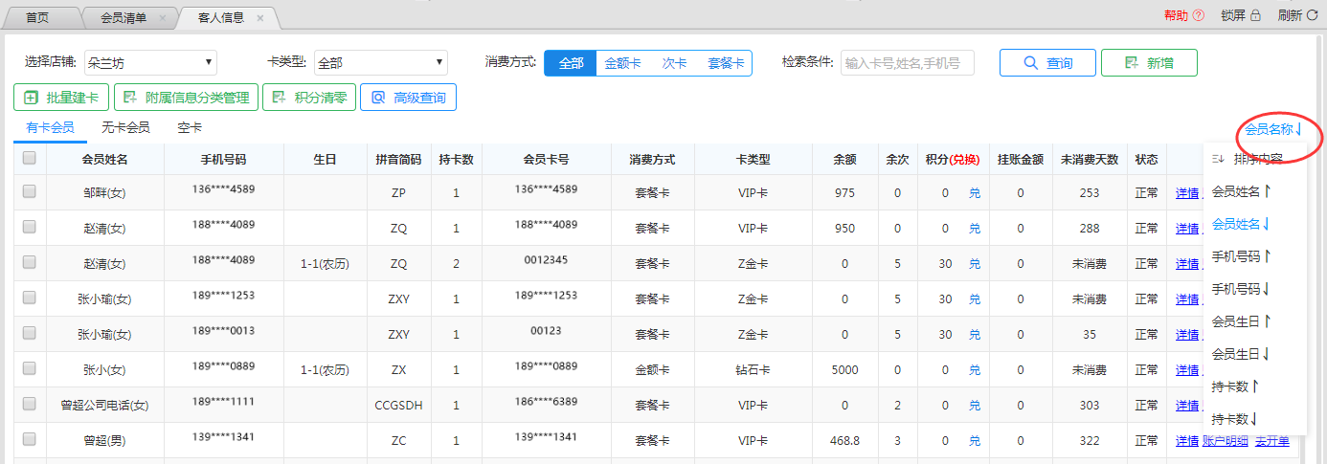
Task: Tick the checkbox for 曾超(男) row
Action: [x=29, y=439]
